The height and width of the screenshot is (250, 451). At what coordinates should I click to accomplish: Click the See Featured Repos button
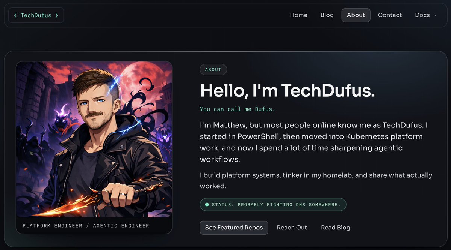pyautogui.click(x=234, y=228)
